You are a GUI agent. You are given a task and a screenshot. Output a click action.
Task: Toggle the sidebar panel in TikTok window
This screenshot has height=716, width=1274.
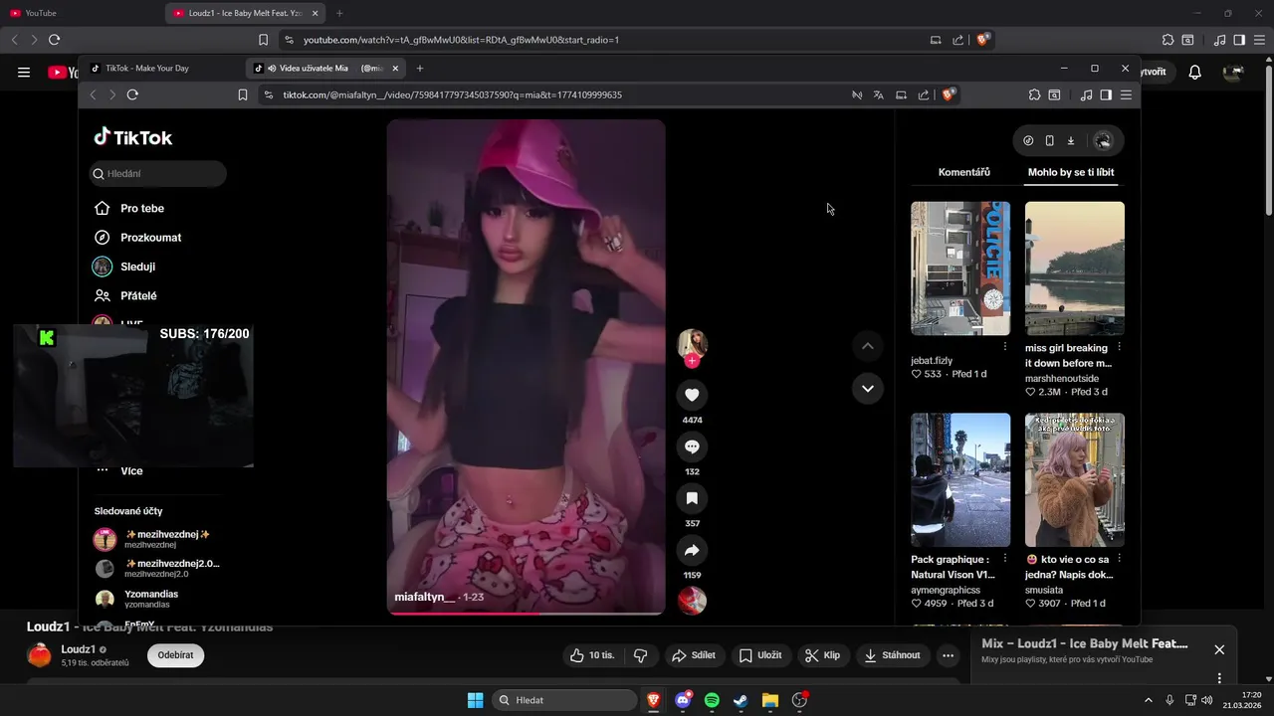(1106, 94)
